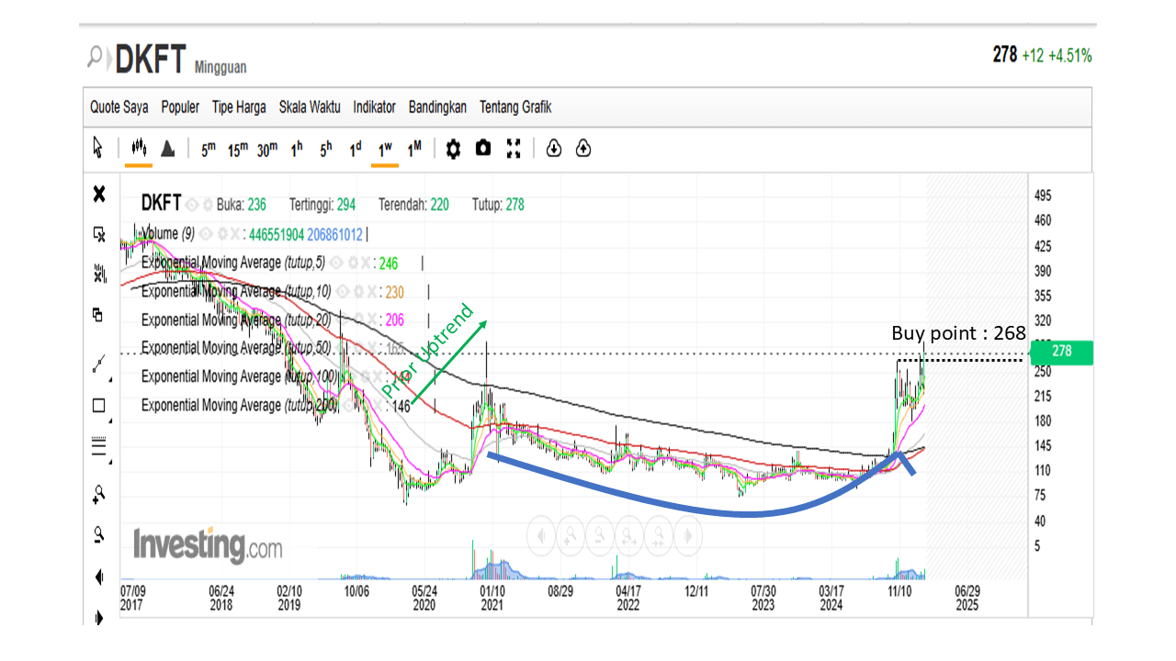Image resolution: width=1176 pixels, height=661 pixels.
Task: Click the download chart layout icon
Action: pos(553,148)
